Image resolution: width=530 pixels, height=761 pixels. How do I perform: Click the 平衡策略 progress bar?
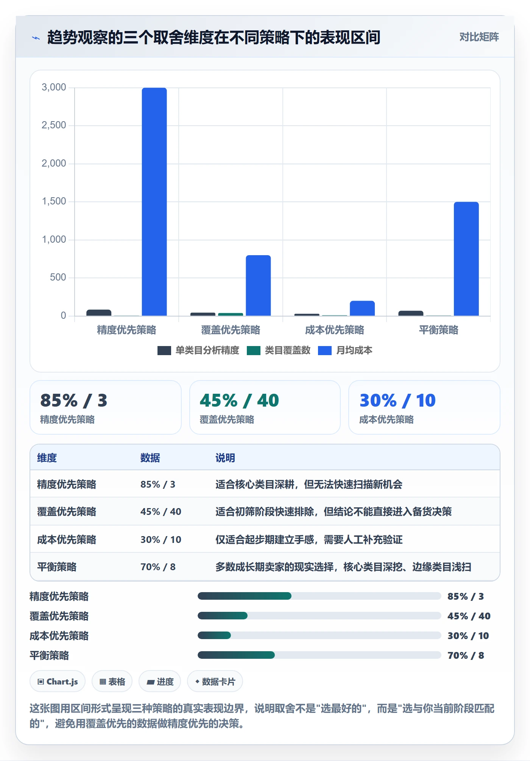coord(320,655)
